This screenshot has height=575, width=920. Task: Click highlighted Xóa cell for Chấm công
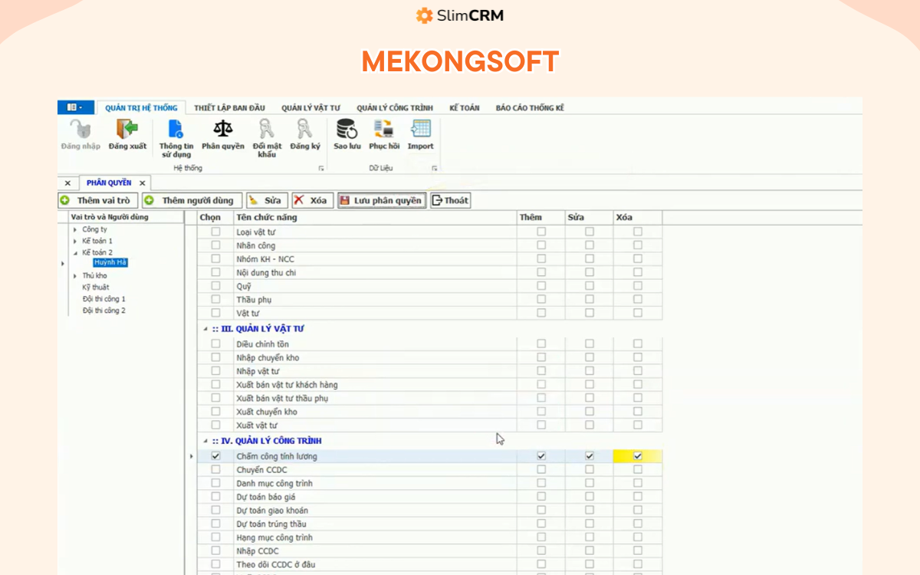point(637,456)
